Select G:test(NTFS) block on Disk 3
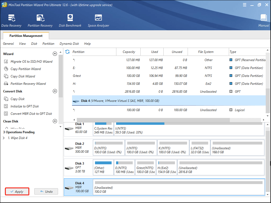The height and width of the screenshot is (203, 271). tap(145, 167)
